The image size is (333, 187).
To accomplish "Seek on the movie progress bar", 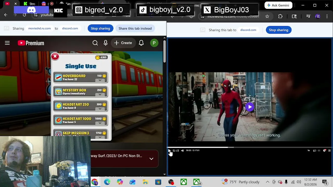I will (x=250, y=147).
